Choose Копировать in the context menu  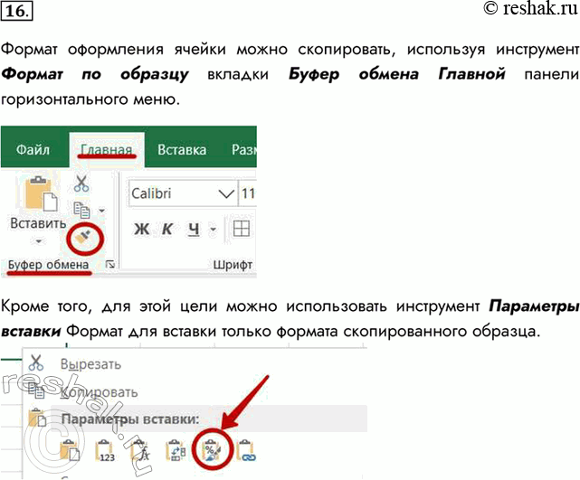click(x=100, y=392)
